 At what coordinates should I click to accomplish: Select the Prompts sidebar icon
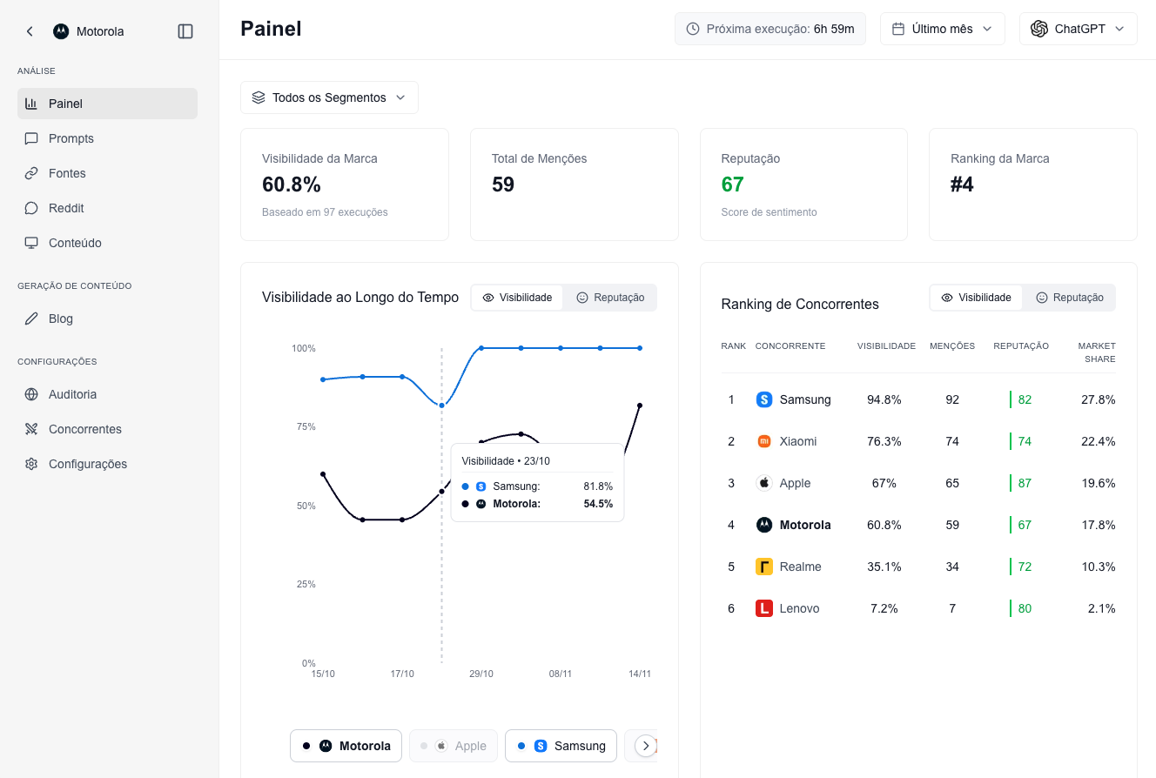point(31,138)
